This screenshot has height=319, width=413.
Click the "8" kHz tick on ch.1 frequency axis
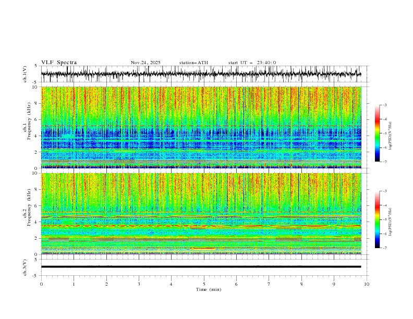coord(37,103)
